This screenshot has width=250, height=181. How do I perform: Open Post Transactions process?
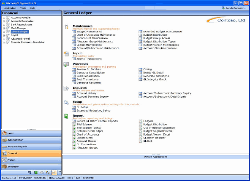[x=87, y=80]
